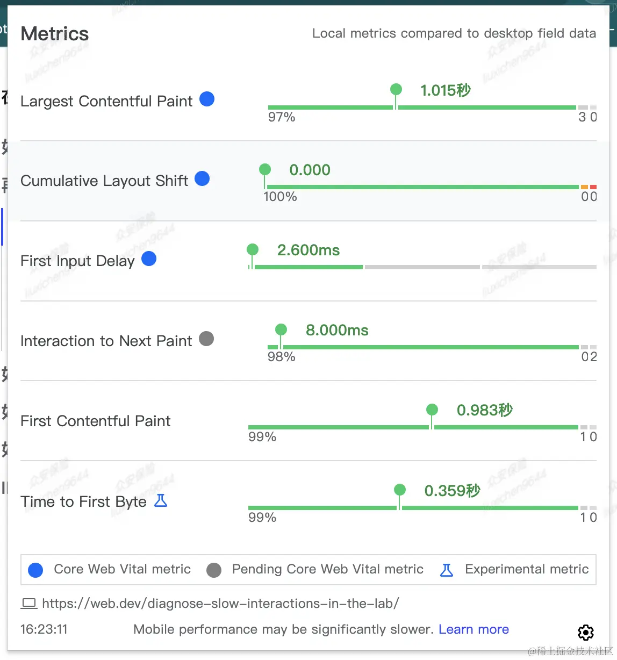Click the blue dot next to Cumulative Layout Shift
The width and height of the screenshot is (617, 660).
[202, 178]
